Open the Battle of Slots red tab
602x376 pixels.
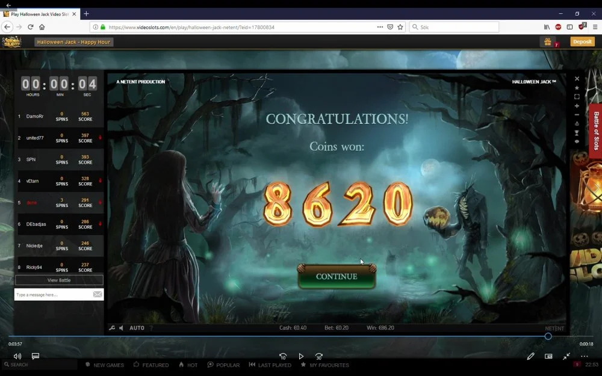click(x=596, y=131)
